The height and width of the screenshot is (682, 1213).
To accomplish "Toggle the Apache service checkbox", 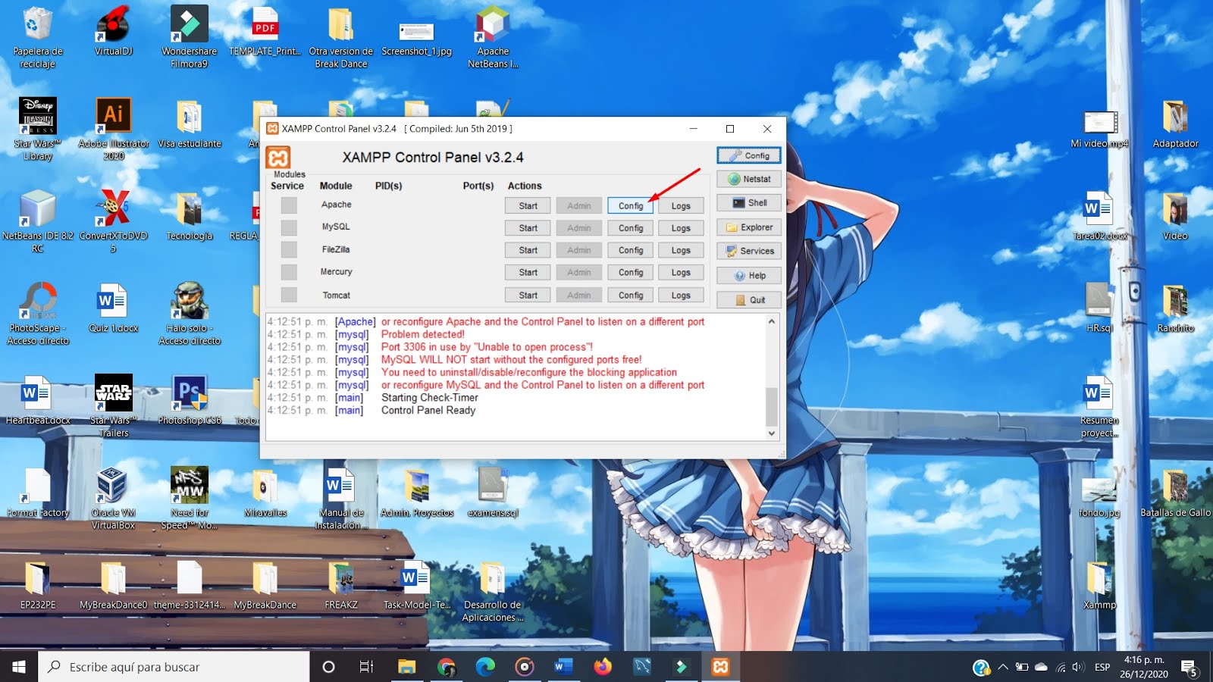I will point(289,205).
